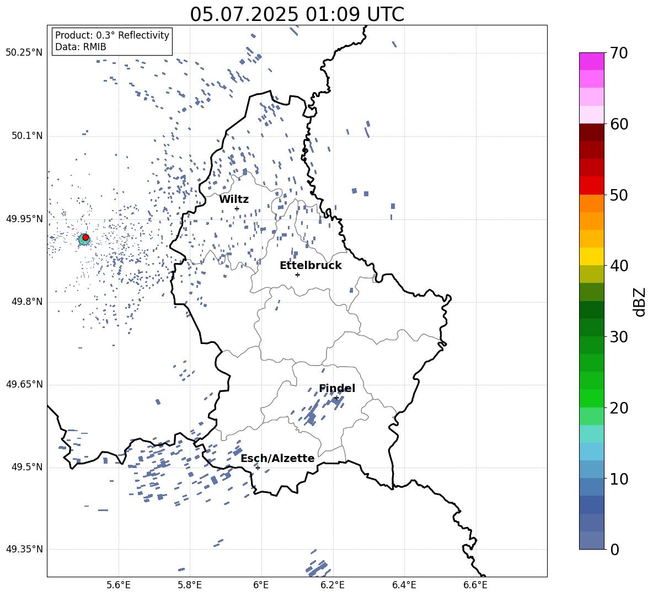The image size is (653, 596).
Task: Click the title 05.07.2025 01:09 UTC
Action: coord(297,14)
